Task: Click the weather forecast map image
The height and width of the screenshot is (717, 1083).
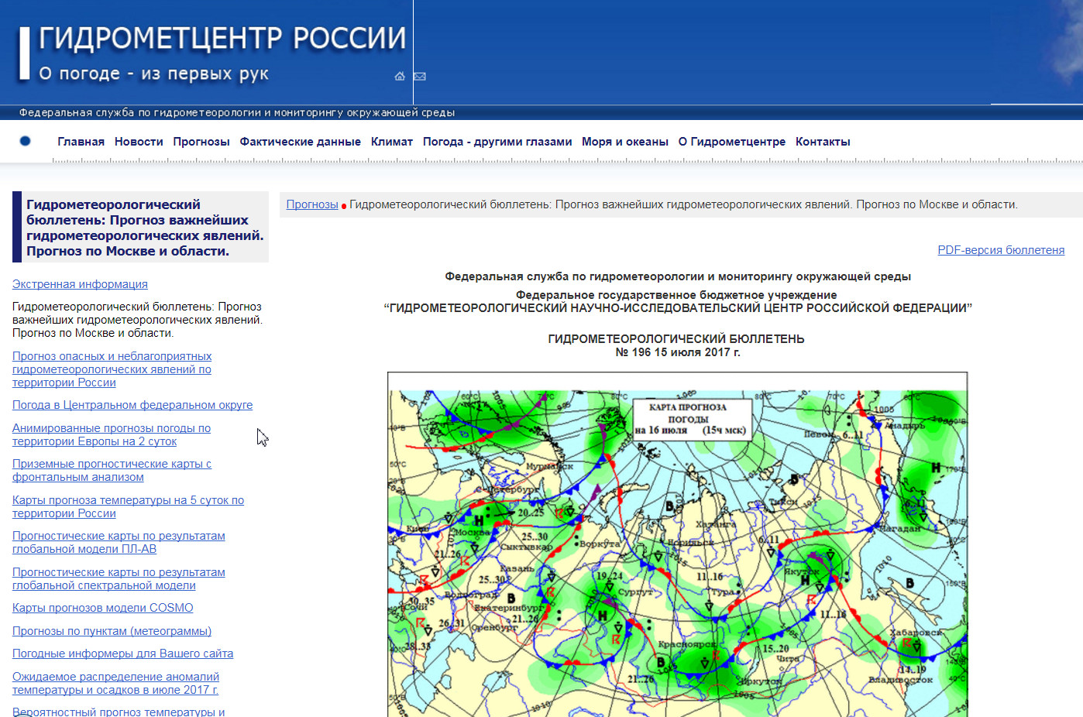Action: (677, 544)
